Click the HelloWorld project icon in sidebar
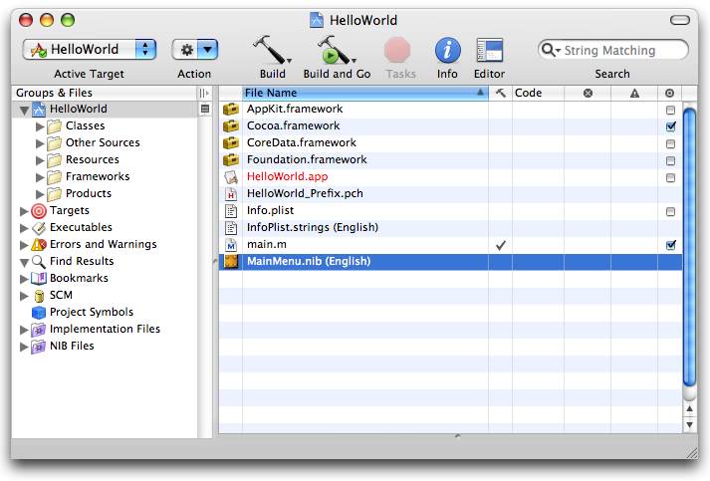This screenshot has width=710, height=481. [39, 110]
